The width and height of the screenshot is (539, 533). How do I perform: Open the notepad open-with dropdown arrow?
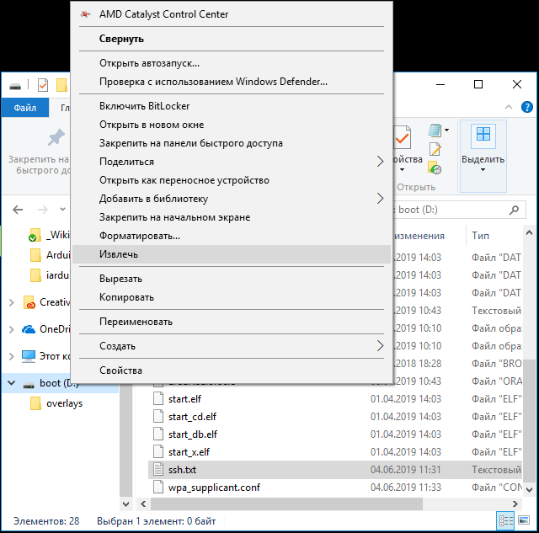[446, 130]
